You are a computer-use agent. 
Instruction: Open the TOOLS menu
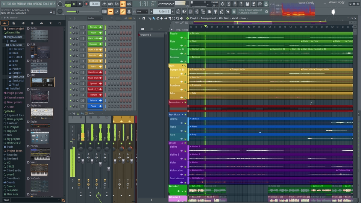(46, 4)
